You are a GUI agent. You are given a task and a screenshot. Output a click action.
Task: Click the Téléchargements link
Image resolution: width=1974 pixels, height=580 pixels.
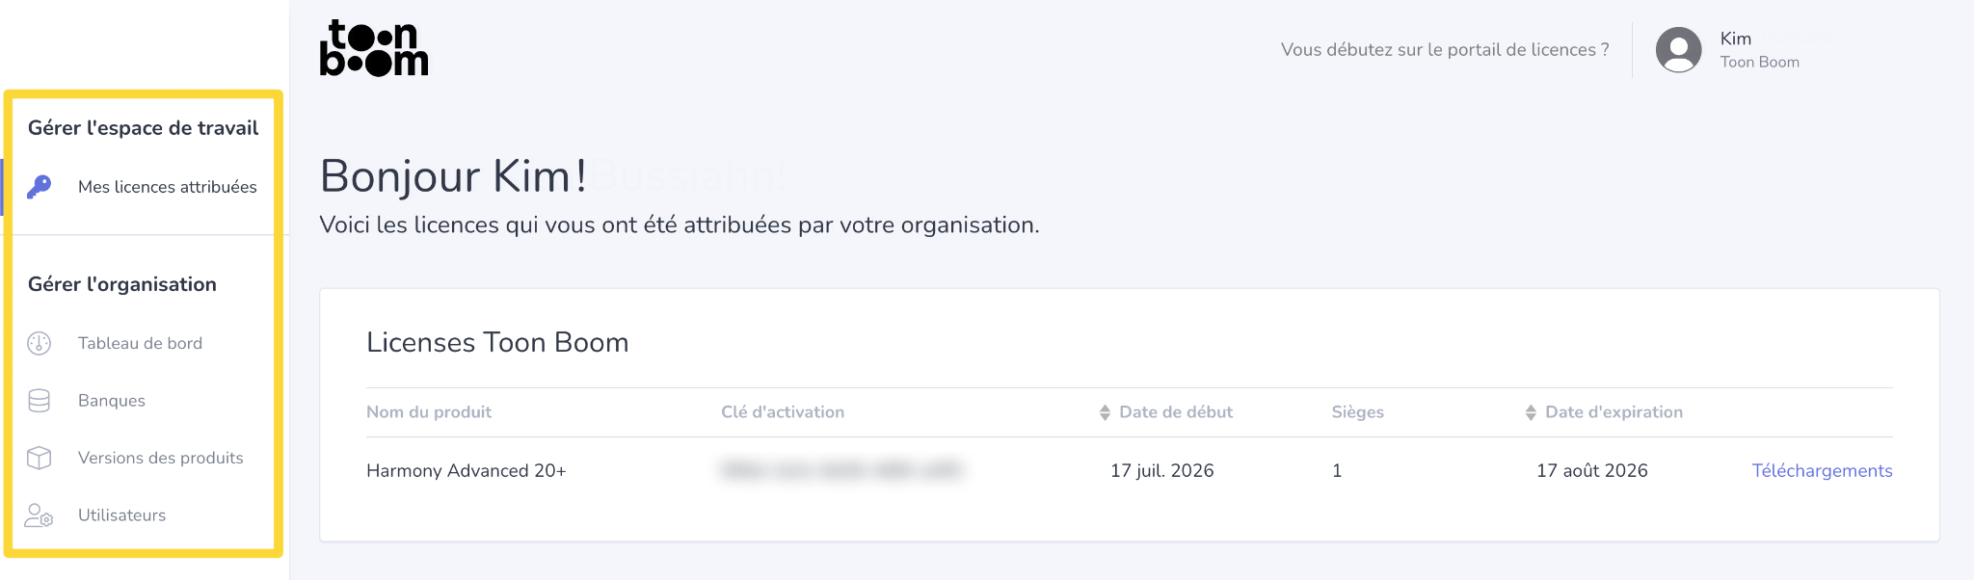(x=1822, y=470)
